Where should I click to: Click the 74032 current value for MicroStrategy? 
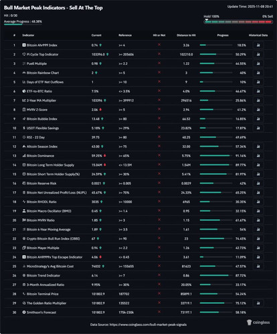click(x=96, y=267)
